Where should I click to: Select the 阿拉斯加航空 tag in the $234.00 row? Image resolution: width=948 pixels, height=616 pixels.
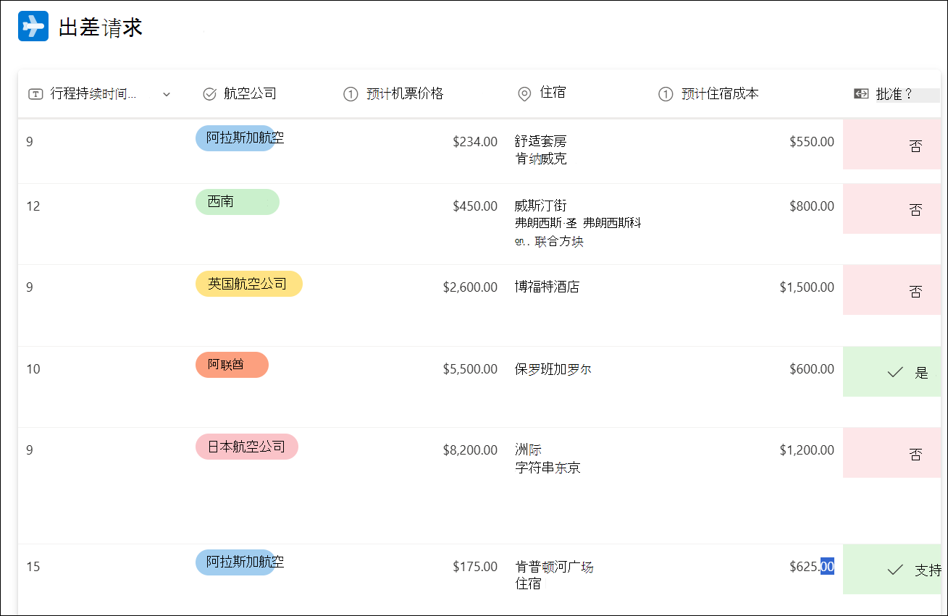pos(239,138)
